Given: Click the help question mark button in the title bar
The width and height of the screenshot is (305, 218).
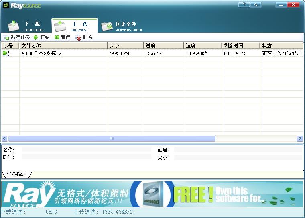Looking at the screenshot, I should point(244,4).
